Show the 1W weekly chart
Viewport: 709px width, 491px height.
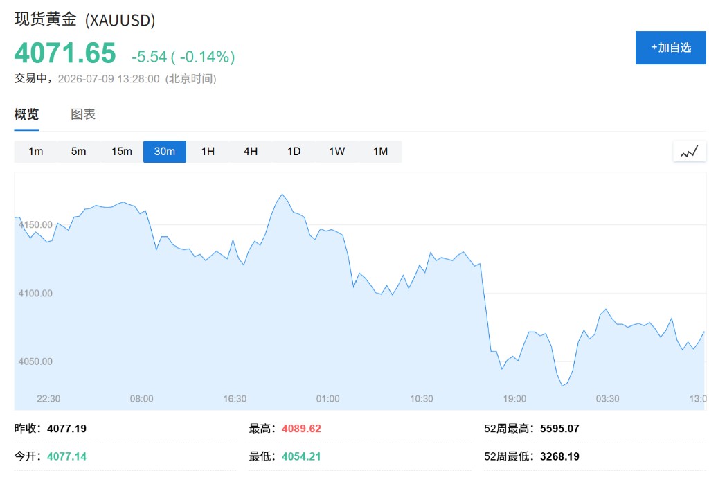337,152
